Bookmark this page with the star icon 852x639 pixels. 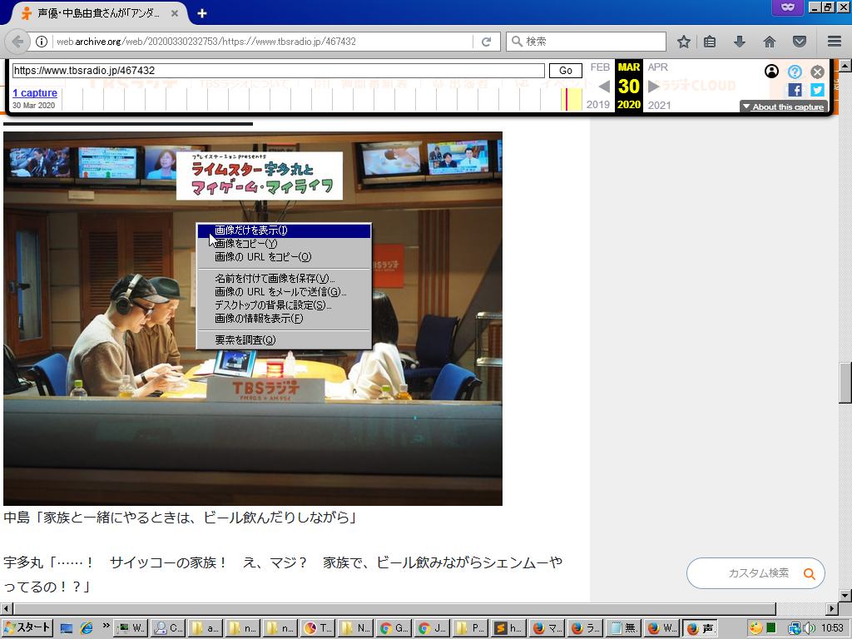(684, 42)
